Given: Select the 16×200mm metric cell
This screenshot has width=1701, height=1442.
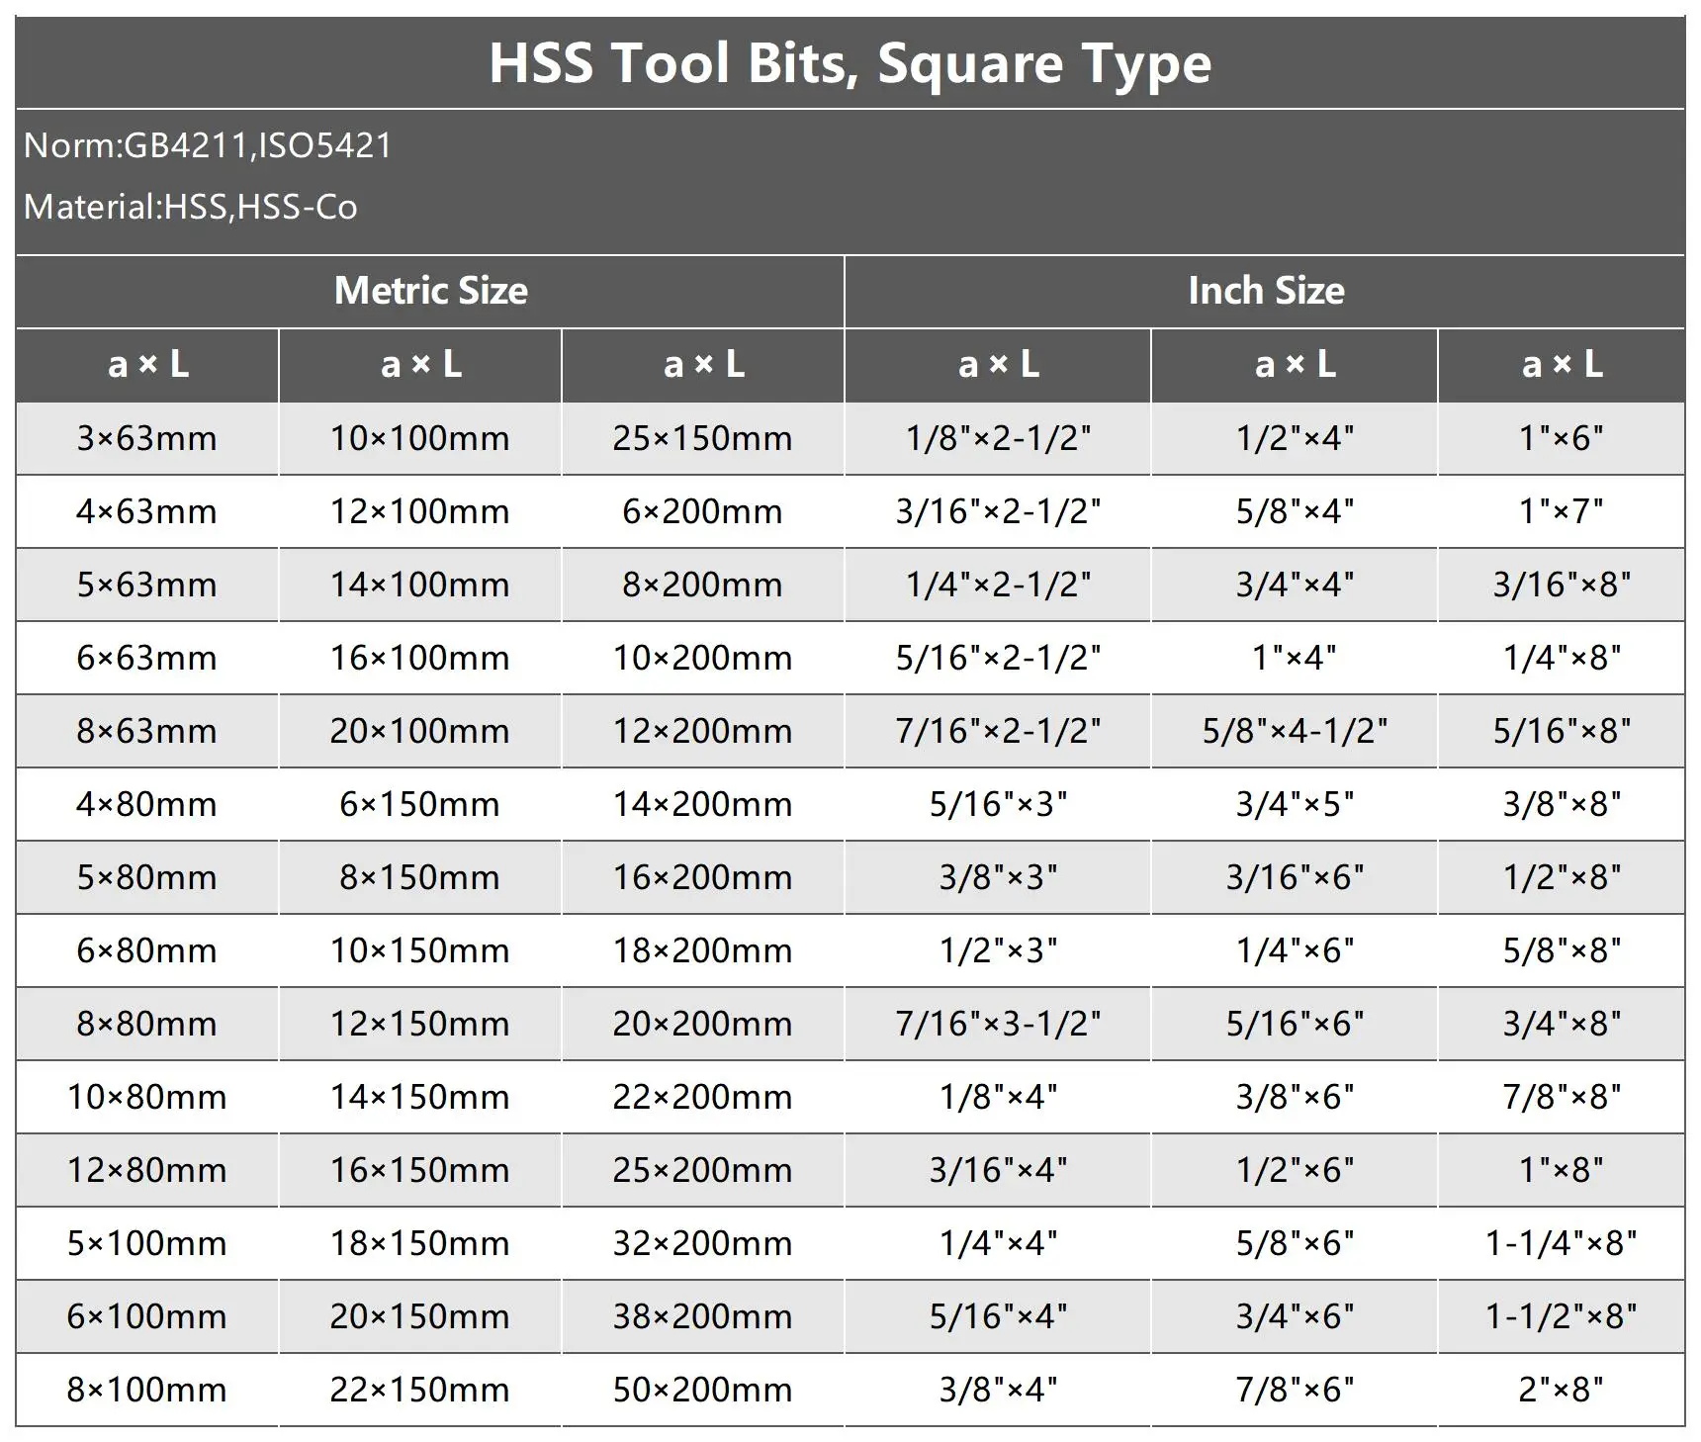Looking at the screenshot, I should tap(704, 877).
